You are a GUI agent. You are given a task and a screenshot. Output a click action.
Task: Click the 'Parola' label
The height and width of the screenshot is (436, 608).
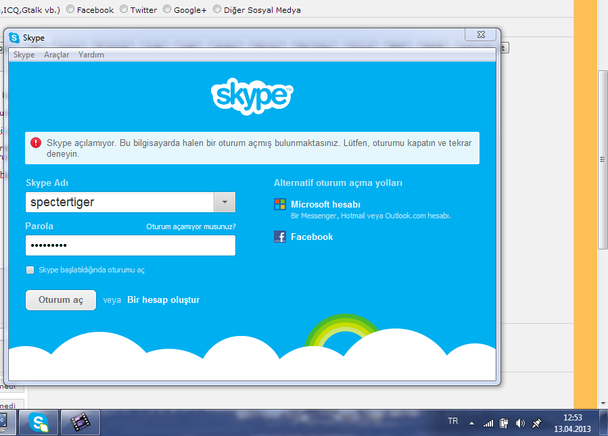(x=39, y=226)
